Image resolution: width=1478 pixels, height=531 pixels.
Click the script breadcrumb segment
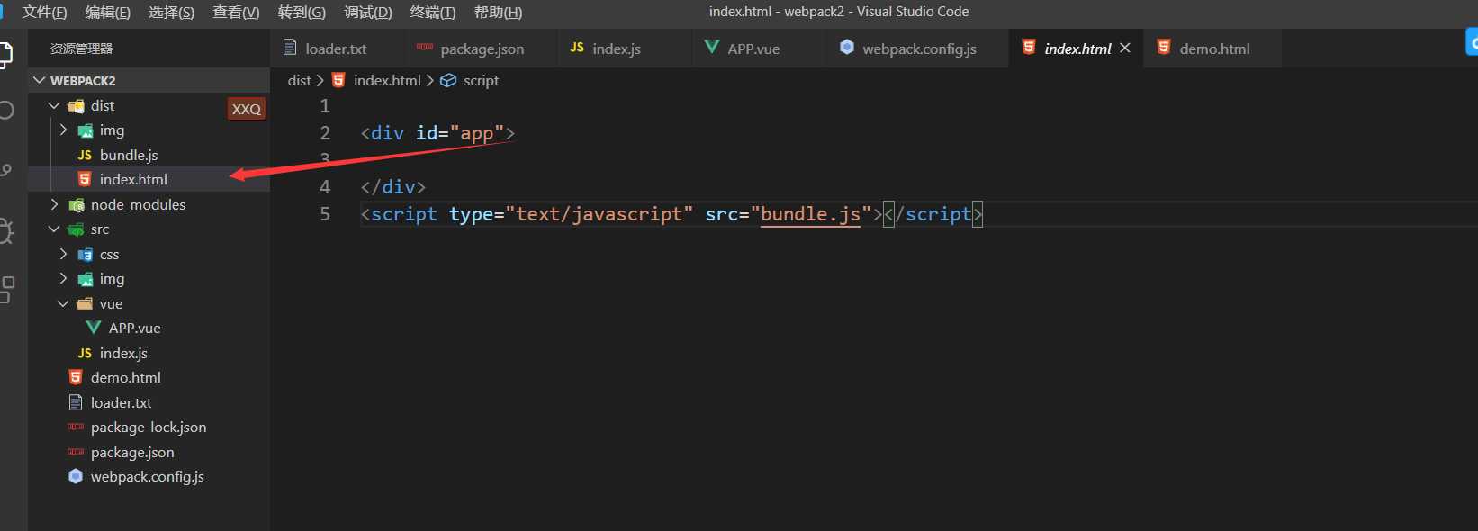481,80
